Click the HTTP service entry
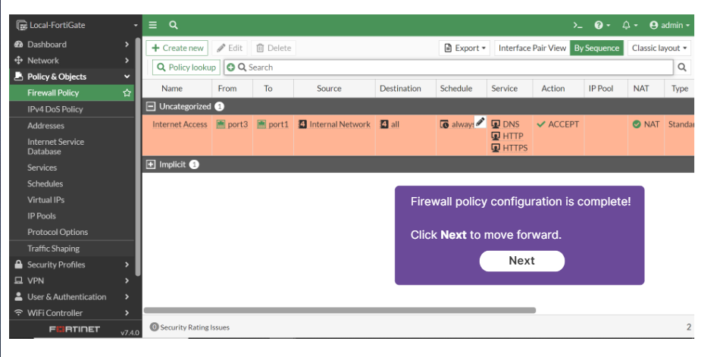 click(508, 136)
